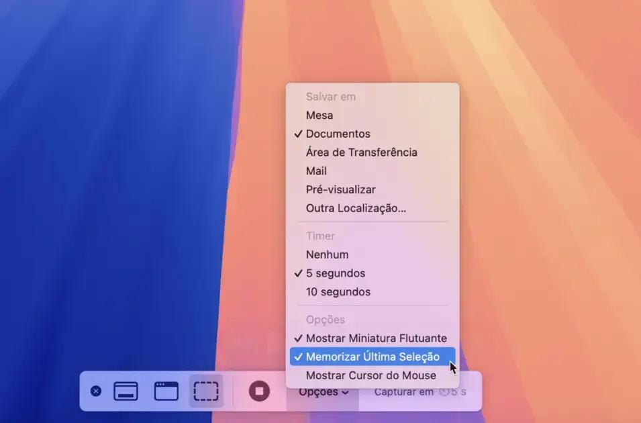Select Mail as save destination
This screenshot has width=641, height=423.
click(x=373, y=171)
